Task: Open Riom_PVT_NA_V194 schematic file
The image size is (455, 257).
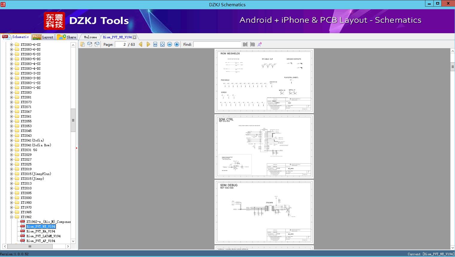Action: 41,231
